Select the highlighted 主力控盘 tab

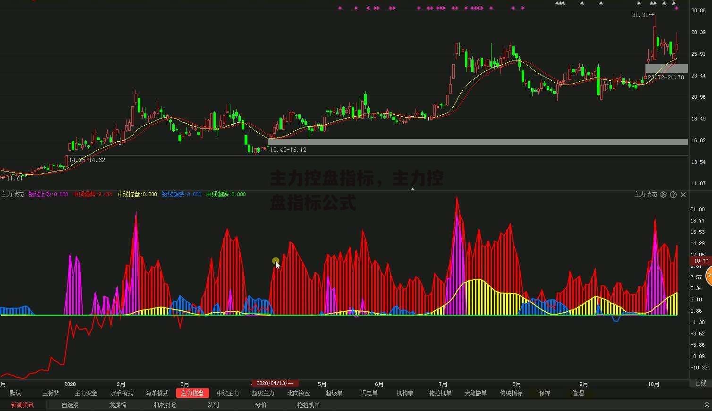coord(193,393)
